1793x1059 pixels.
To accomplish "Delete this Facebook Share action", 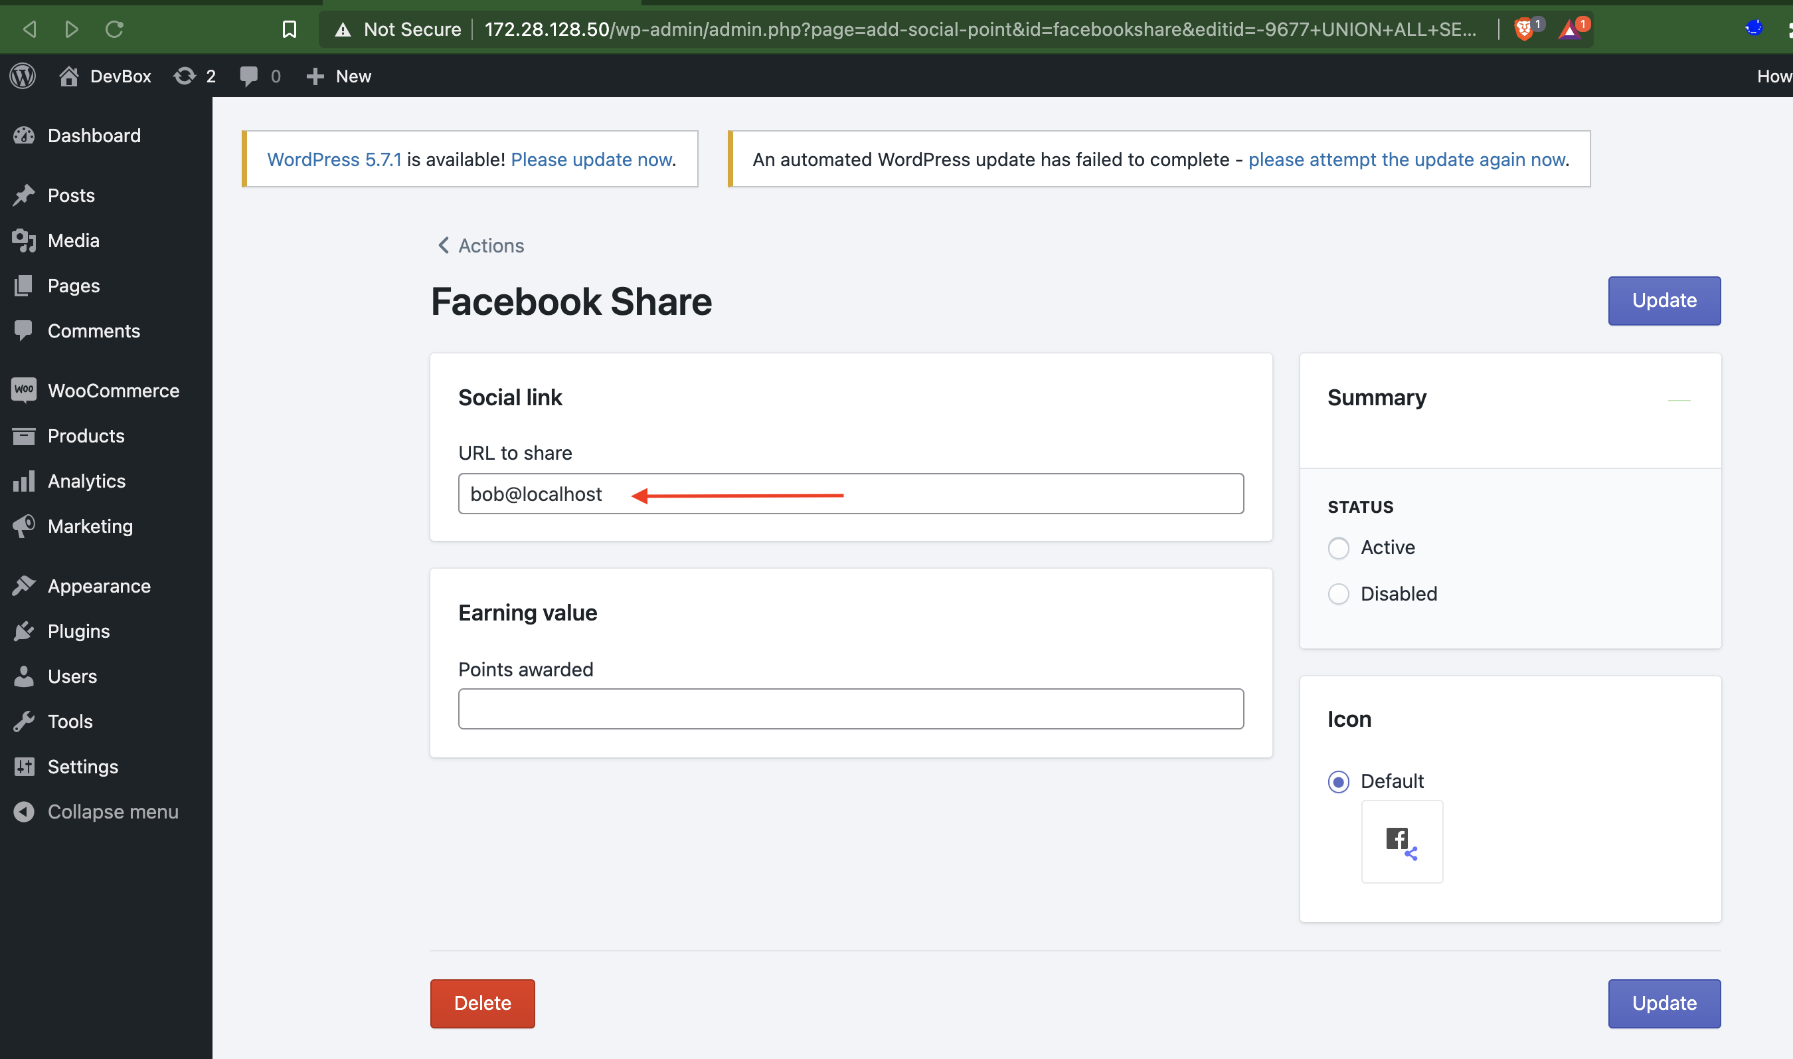I will coord(482,1003).
